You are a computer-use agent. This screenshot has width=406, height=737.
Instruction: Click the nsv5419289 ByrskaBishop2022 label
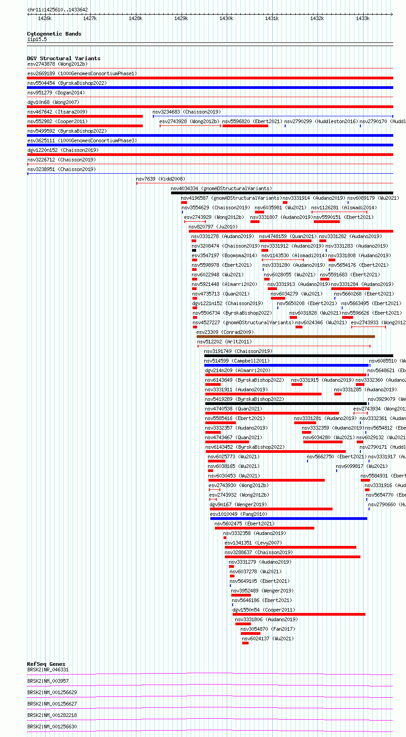[245, 399]
